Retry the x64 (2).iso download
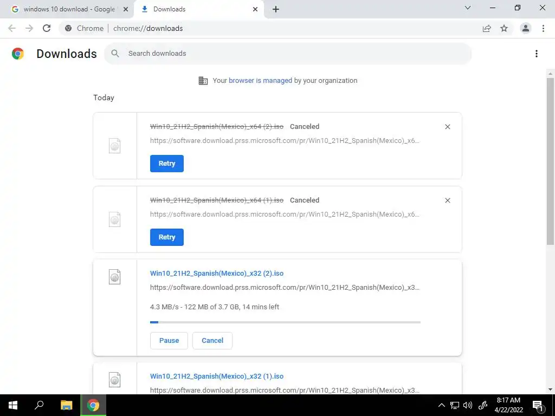Image resolution: width=555 pixels, height=416 pixels. click(x=167, y=164)
